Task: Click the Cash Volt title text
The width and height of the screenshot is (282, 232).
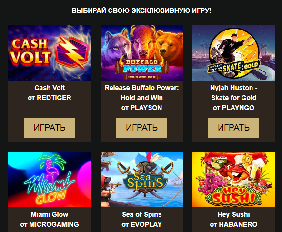Action: tap(50, 88)
